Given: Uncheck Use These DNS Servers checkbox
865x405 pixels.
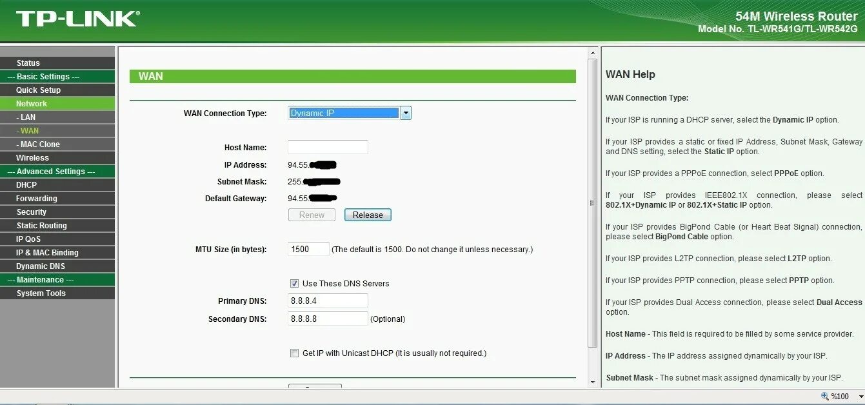Looking at the screenshot, I should (294, 283).
